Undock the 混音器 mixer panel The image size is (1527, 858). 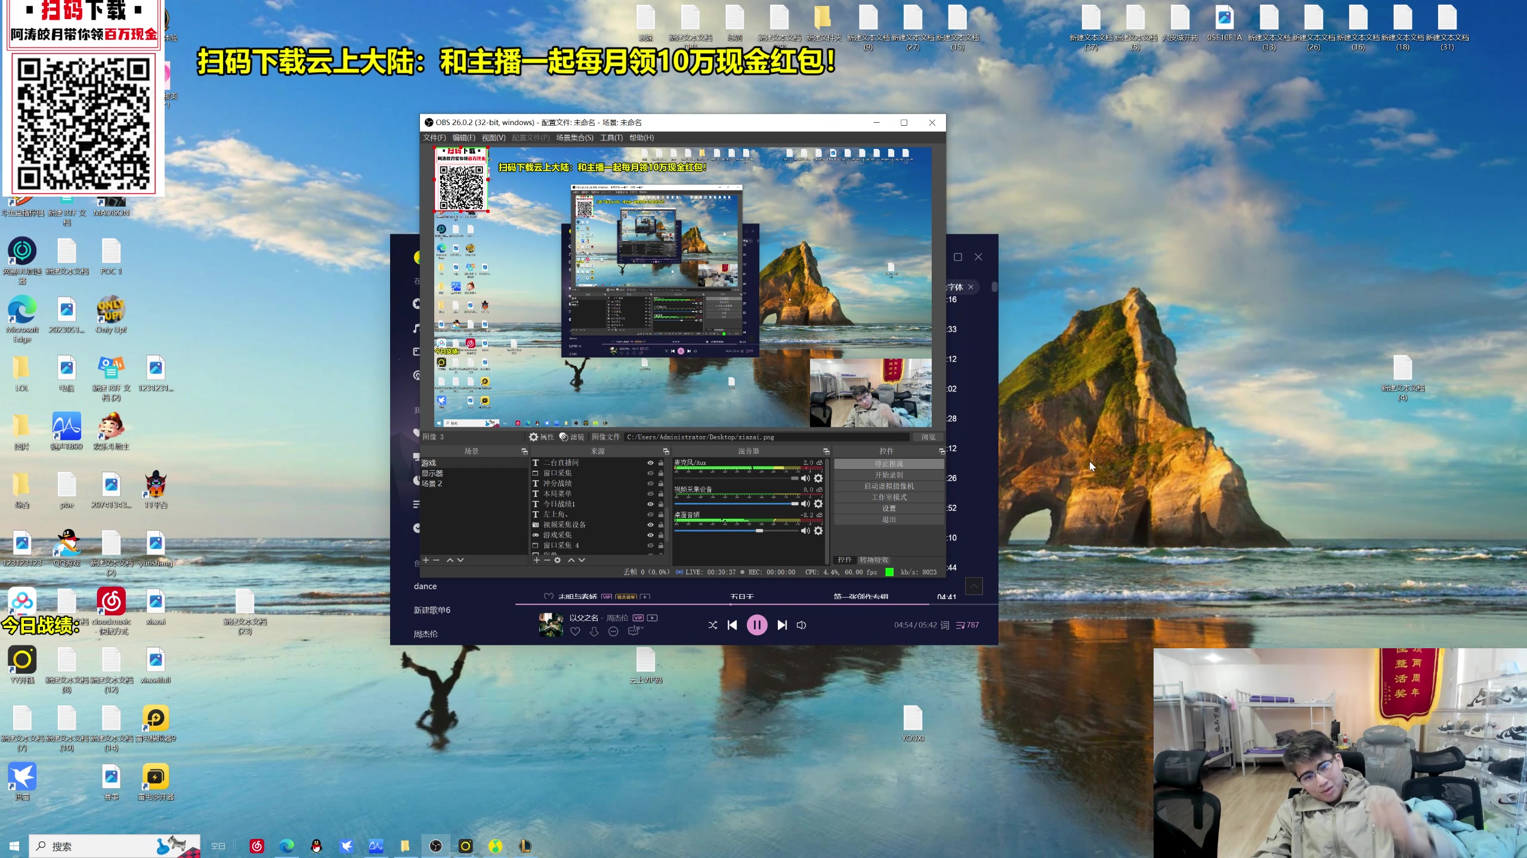(826, 452)
